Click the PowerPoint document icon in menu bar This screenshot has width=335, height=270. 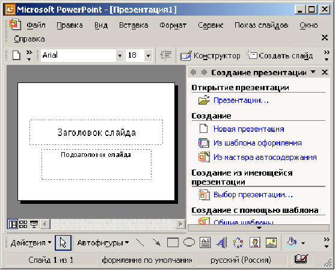[x=15, y=24]
